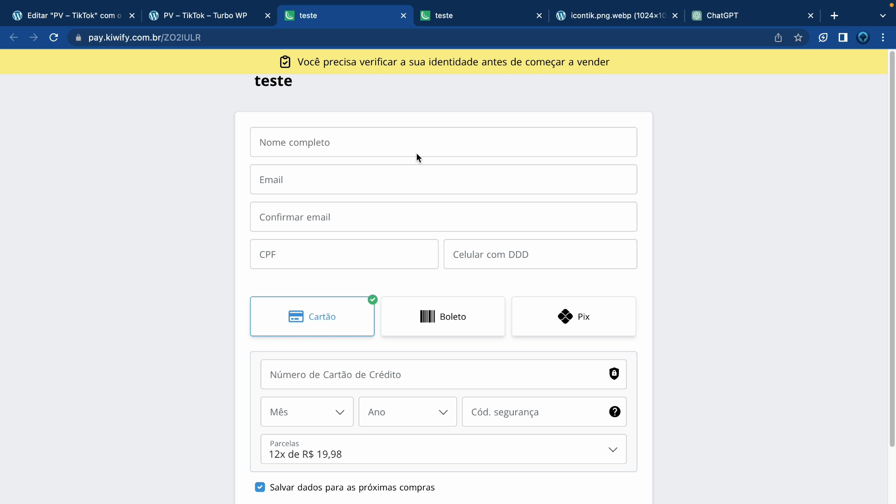
Task: Switch to PV – TikTok – Turbo WP tab
Action: [205, 15]
